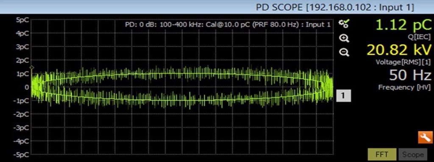Image resolution: width=434 pixels, height=162 pixels.
Task: Select the Voltage[RMS][1] label
Action: (403, 62)
